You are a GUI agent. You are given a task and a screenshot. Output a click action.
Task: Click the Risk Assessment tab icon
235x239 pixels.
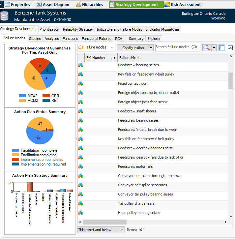pyautogui.click(x=167, y=5)
